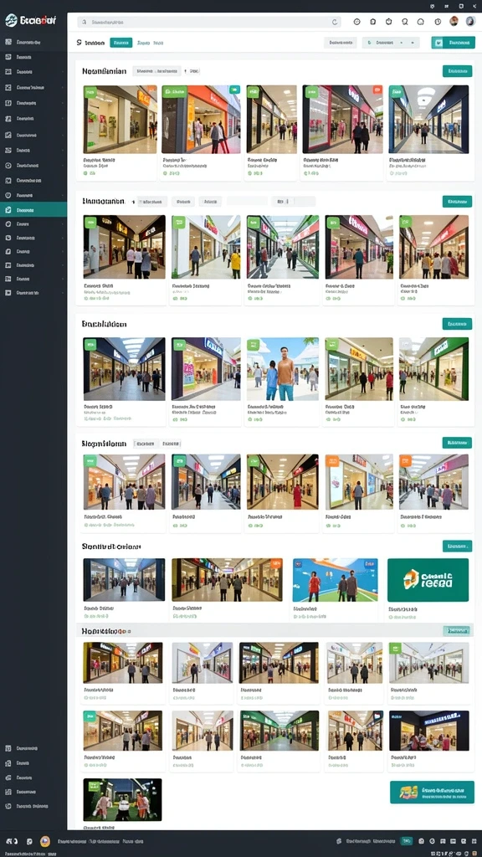482x857 pixels.
Task: Select the teal active tab below the search bar
Action: (120, 43)
